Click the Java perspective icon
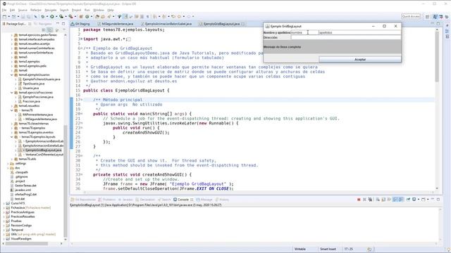This screenshot has height=253, width=451. coord(435,17)
